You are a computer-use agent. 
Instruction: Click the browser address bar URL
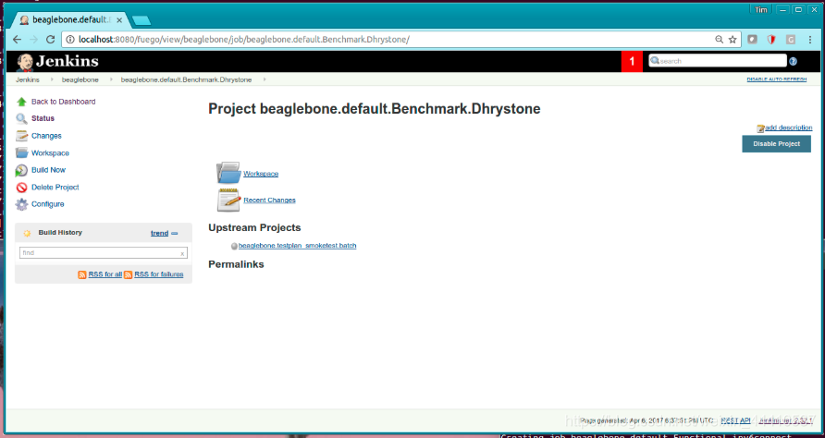(x=244, y=40)
